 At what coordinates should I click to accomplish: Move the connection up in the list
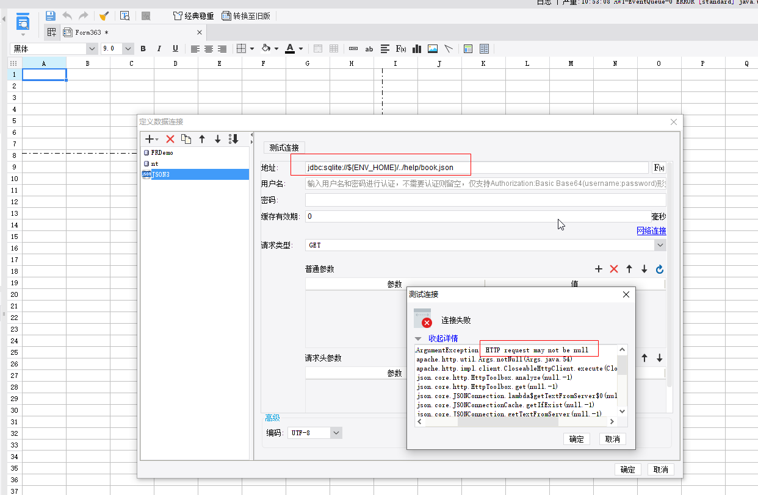(202, 139)
